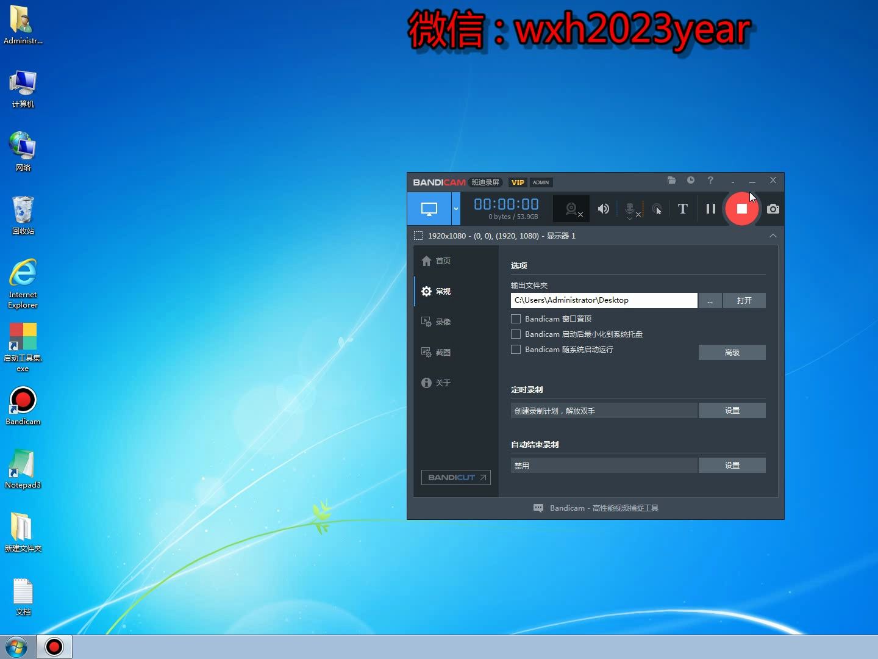Enable Bandicam 随系统启动运行
878x659 pixels.
(516, 349)
